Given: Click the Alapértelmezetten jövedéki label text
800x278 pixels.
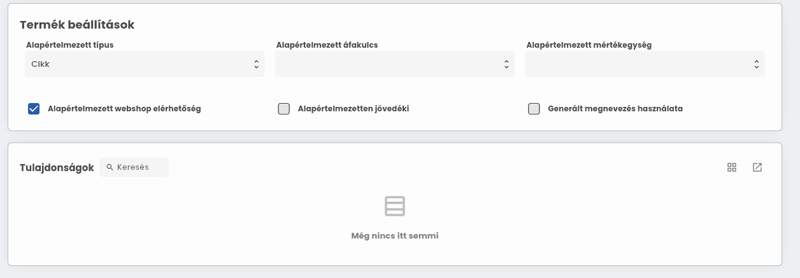Looking at the screenshot, I should 354,109.
